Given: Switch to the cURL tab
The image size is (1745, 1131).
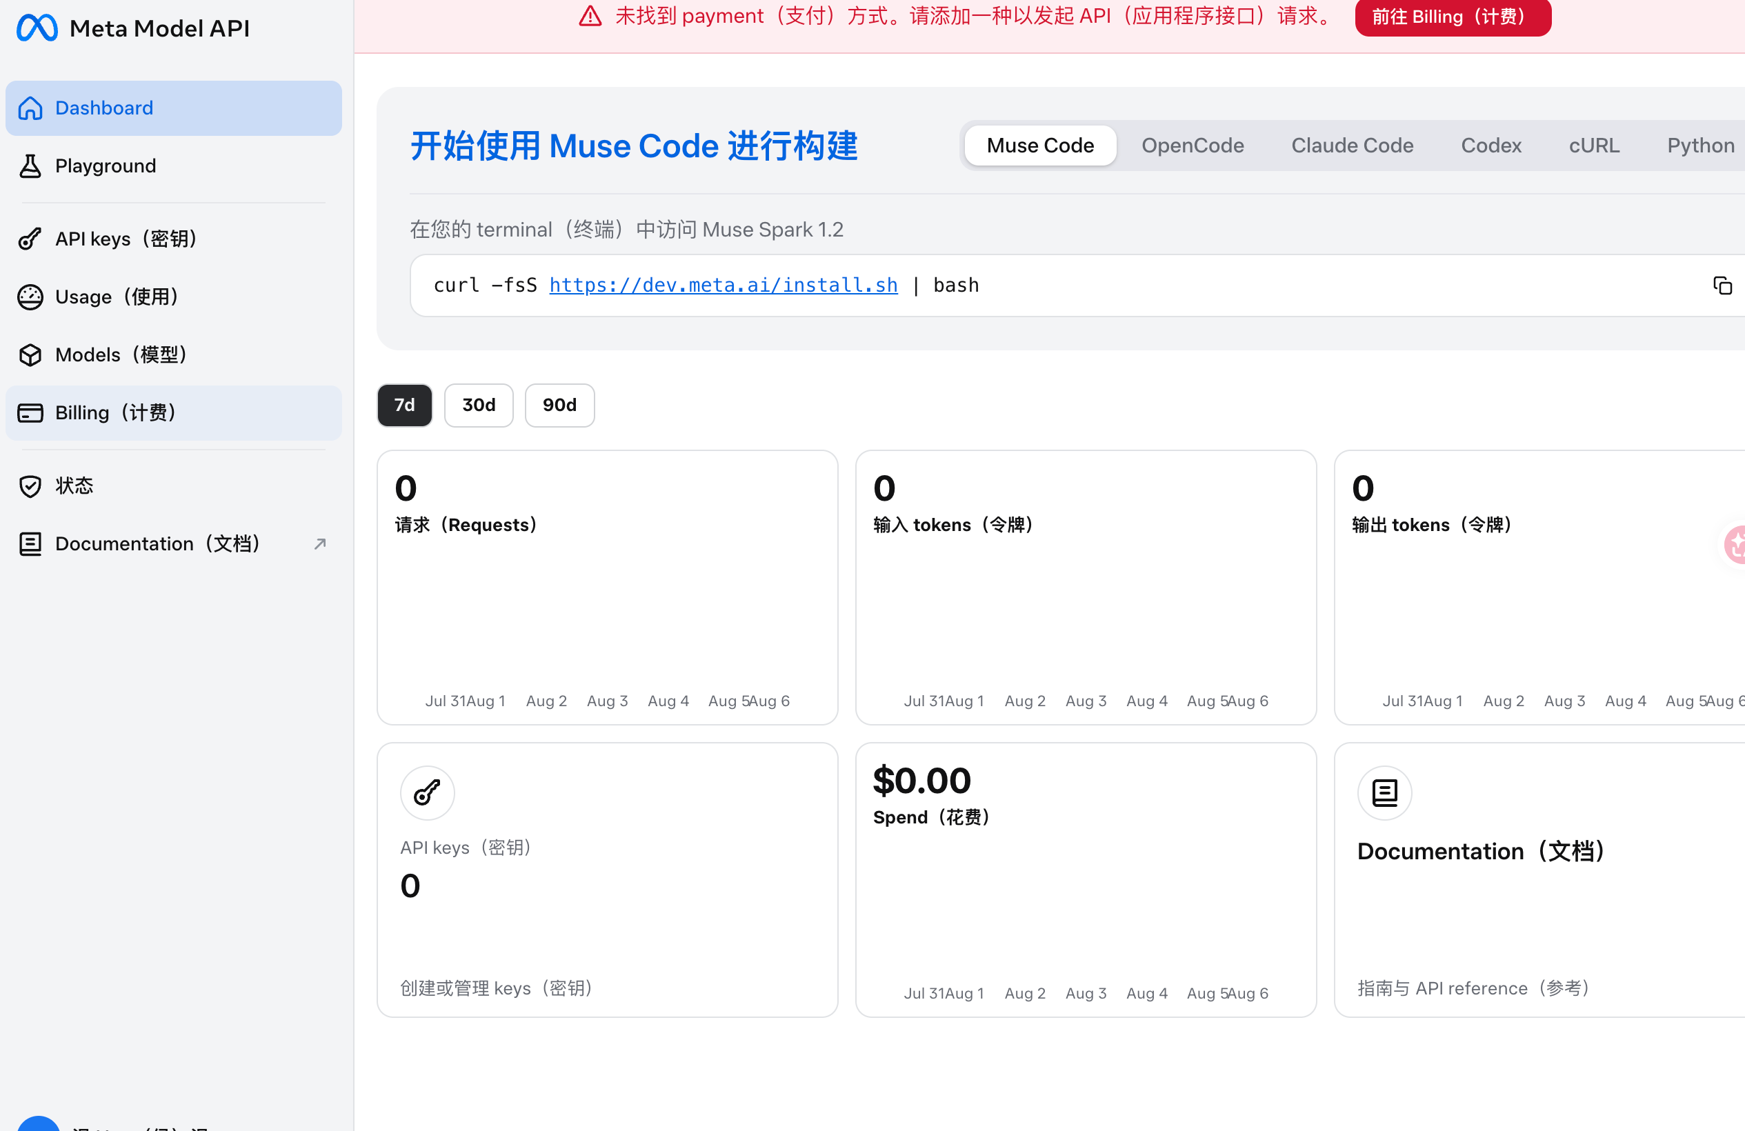Looking at the screenshot, I should (x=1594, y=145).
